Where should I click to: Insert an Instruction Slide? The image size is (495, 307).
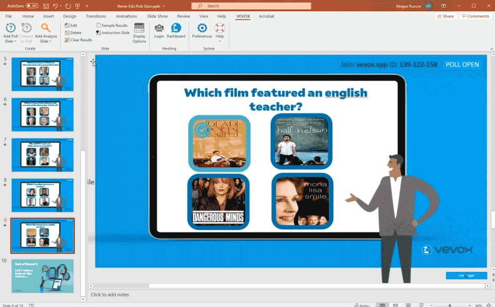point(113,33)
